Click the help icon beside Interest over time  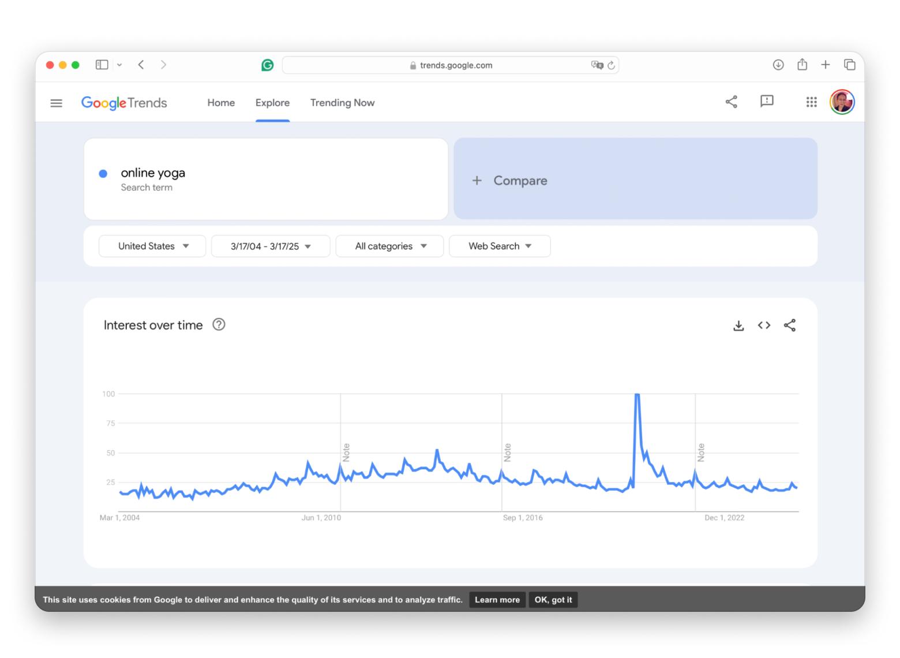[x=219, y=325]
